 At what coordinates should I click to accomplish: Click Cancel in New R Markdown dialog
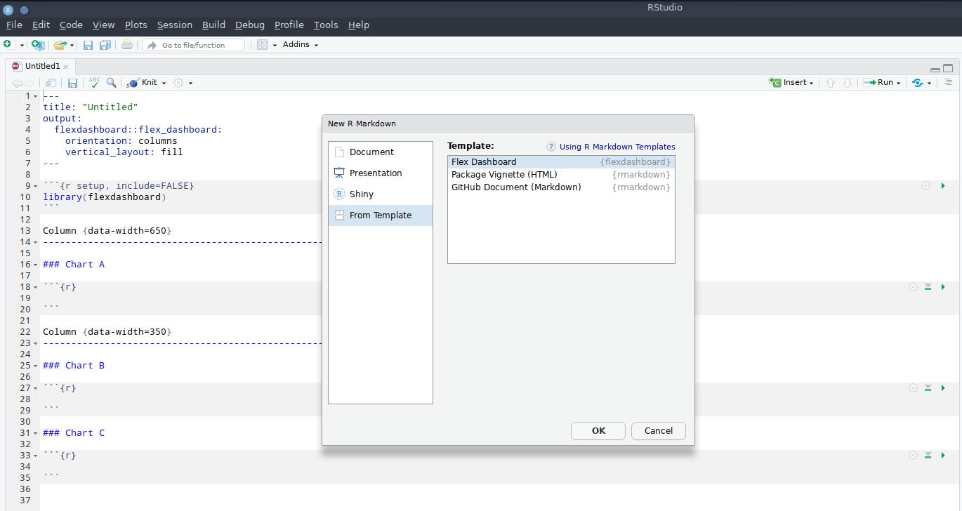[659, 431]
